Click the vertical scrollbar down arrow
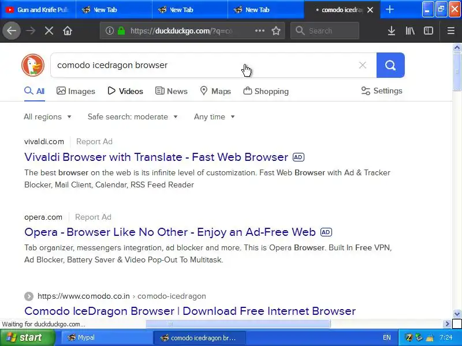The image size is (462, 346). [457, 314]
